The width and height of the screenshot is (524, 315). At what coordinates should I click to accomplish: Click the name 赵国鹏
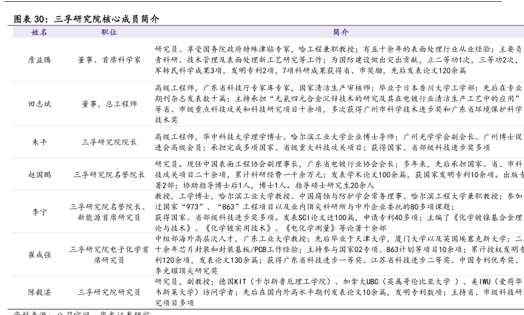(40, 175)
